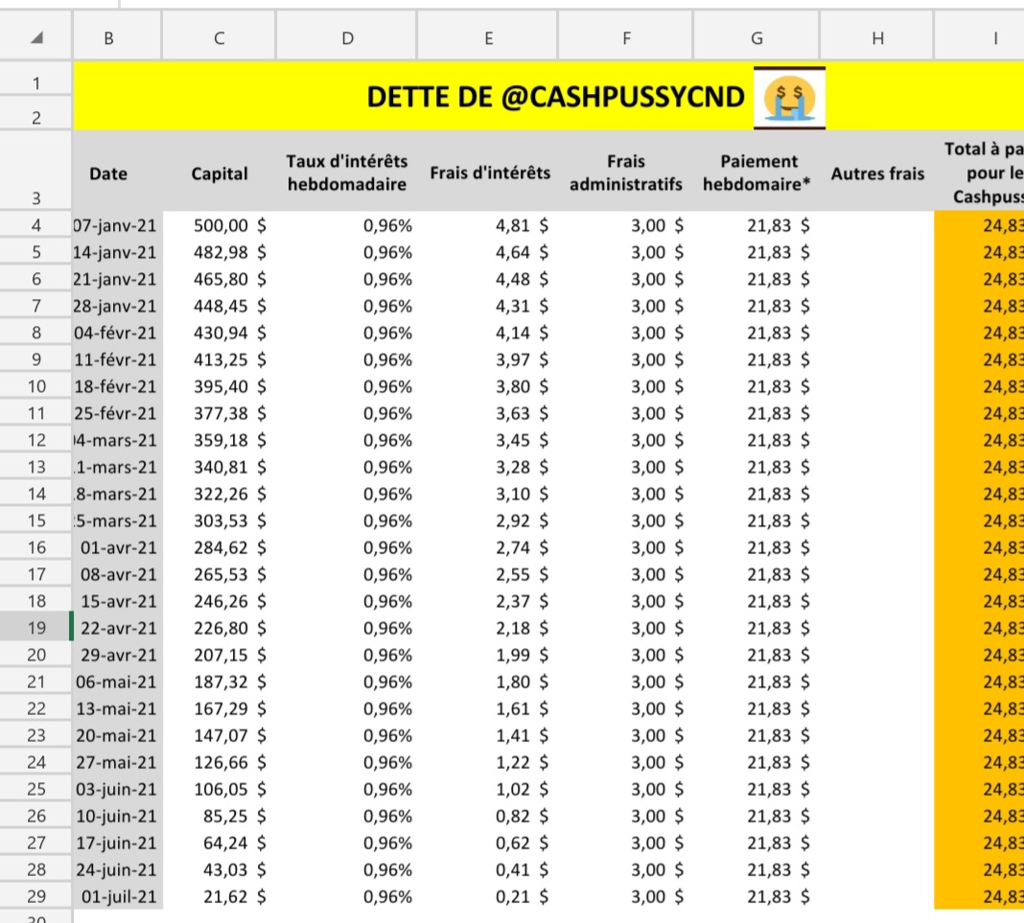This screenshot has height=923, width=1024.
Task: Select the 2,92 $ interest cell
Action: 488,520
